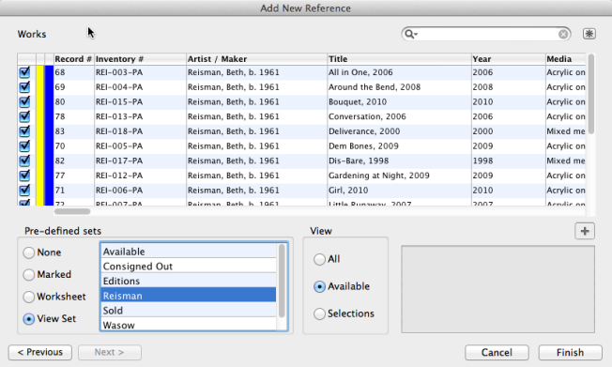Uncheck the checkbox for Deliverance, 2000 row

point(24,131)
